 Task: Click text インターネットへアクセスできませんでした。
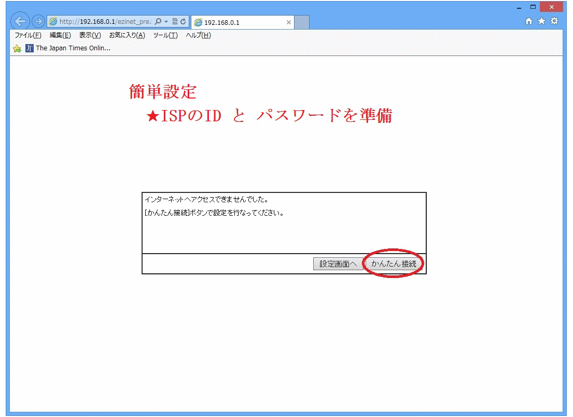207,200
